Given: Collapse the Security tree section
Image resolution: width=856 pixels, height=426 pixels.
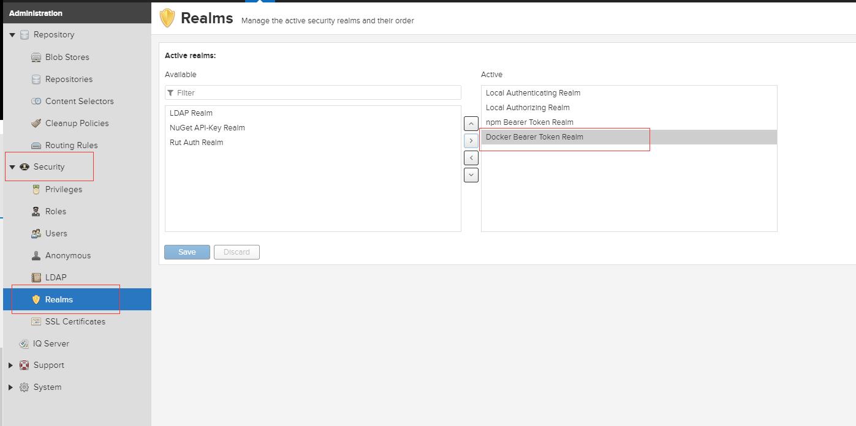Looking at the screenshot, I should [12, 167].
